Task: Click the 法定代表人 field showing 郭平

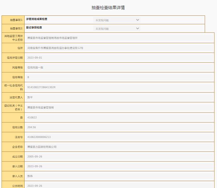Action: (x=119, y=97)
